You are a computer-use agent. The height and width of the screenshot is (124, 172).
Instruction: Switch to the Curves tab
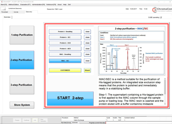(16, 12)
